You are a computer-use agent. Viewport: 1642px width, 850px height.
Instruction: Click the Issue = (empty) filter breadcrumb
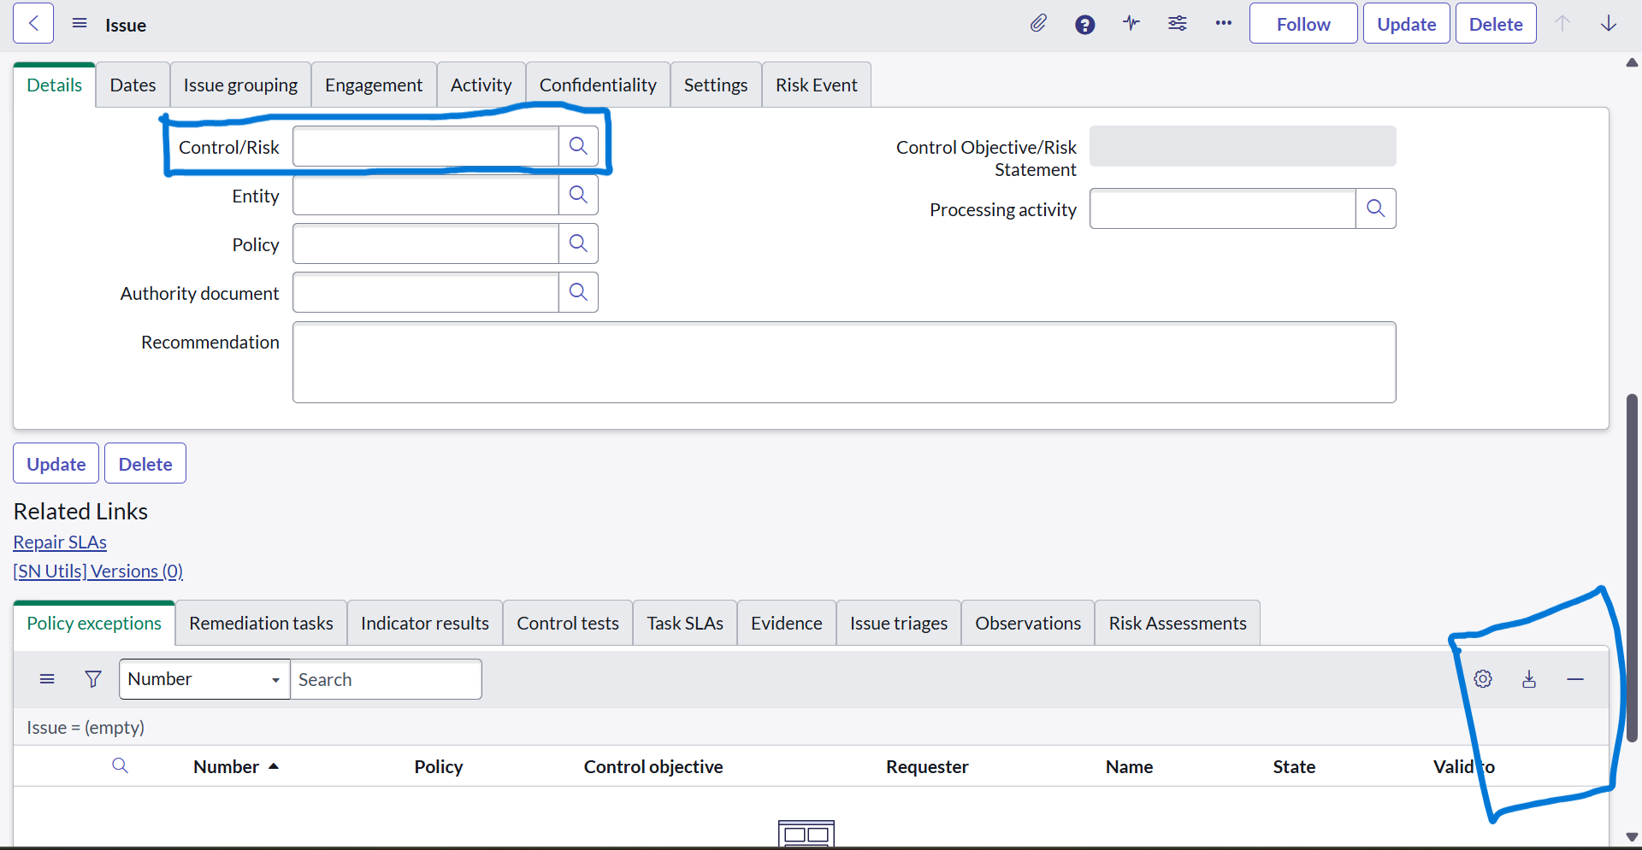pos(86,728)
